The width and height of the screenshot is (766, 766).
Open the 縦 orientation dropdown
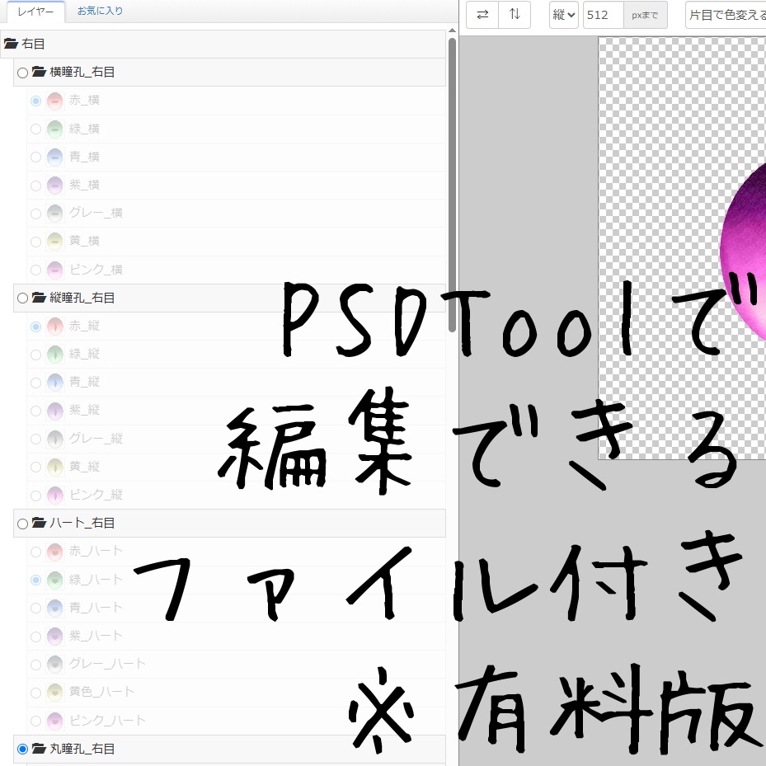[x=563, y=15]
